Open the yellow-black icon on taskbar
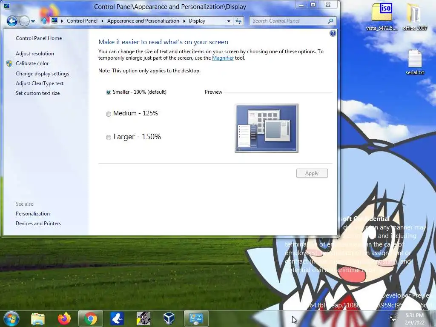The height and width of the screenshot is (327, 436). [x=143, y=318]
